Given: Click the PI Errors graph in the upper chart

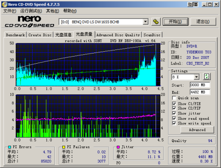Looking at the screenshot, I should [88, 65].
